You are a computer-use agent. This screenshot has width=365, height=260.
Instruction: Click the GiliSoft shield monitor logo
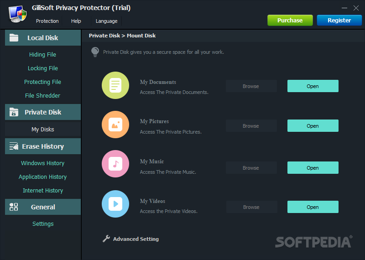(18, 14)
